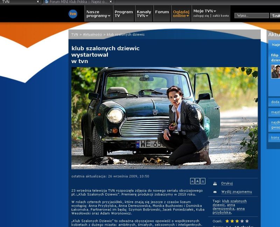Expand the Moje TVN dropdown
280x227 pixels.
tap(205, 11)
